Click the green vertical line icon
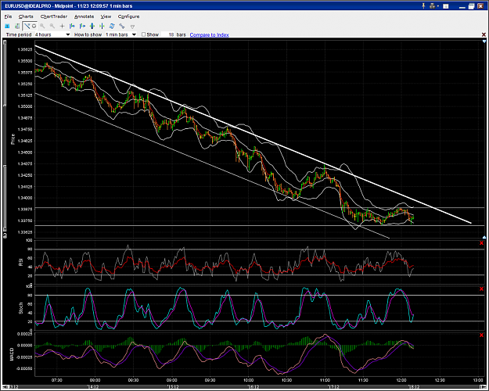The height and width of the screenshot is (391, 489). (102, 26)
